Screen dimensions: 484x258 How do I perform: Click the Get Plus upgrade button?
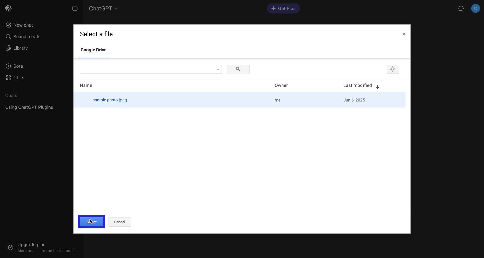(283, 8)
